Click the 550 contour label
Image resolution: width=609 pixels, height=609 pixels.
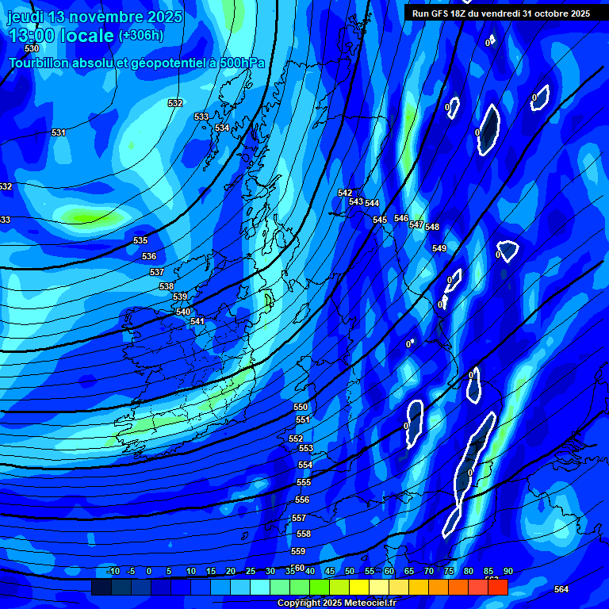tap(301, 407)
